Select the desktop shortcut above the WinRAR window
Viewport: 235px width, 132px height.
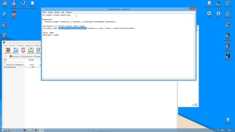[x=4, y=36]
